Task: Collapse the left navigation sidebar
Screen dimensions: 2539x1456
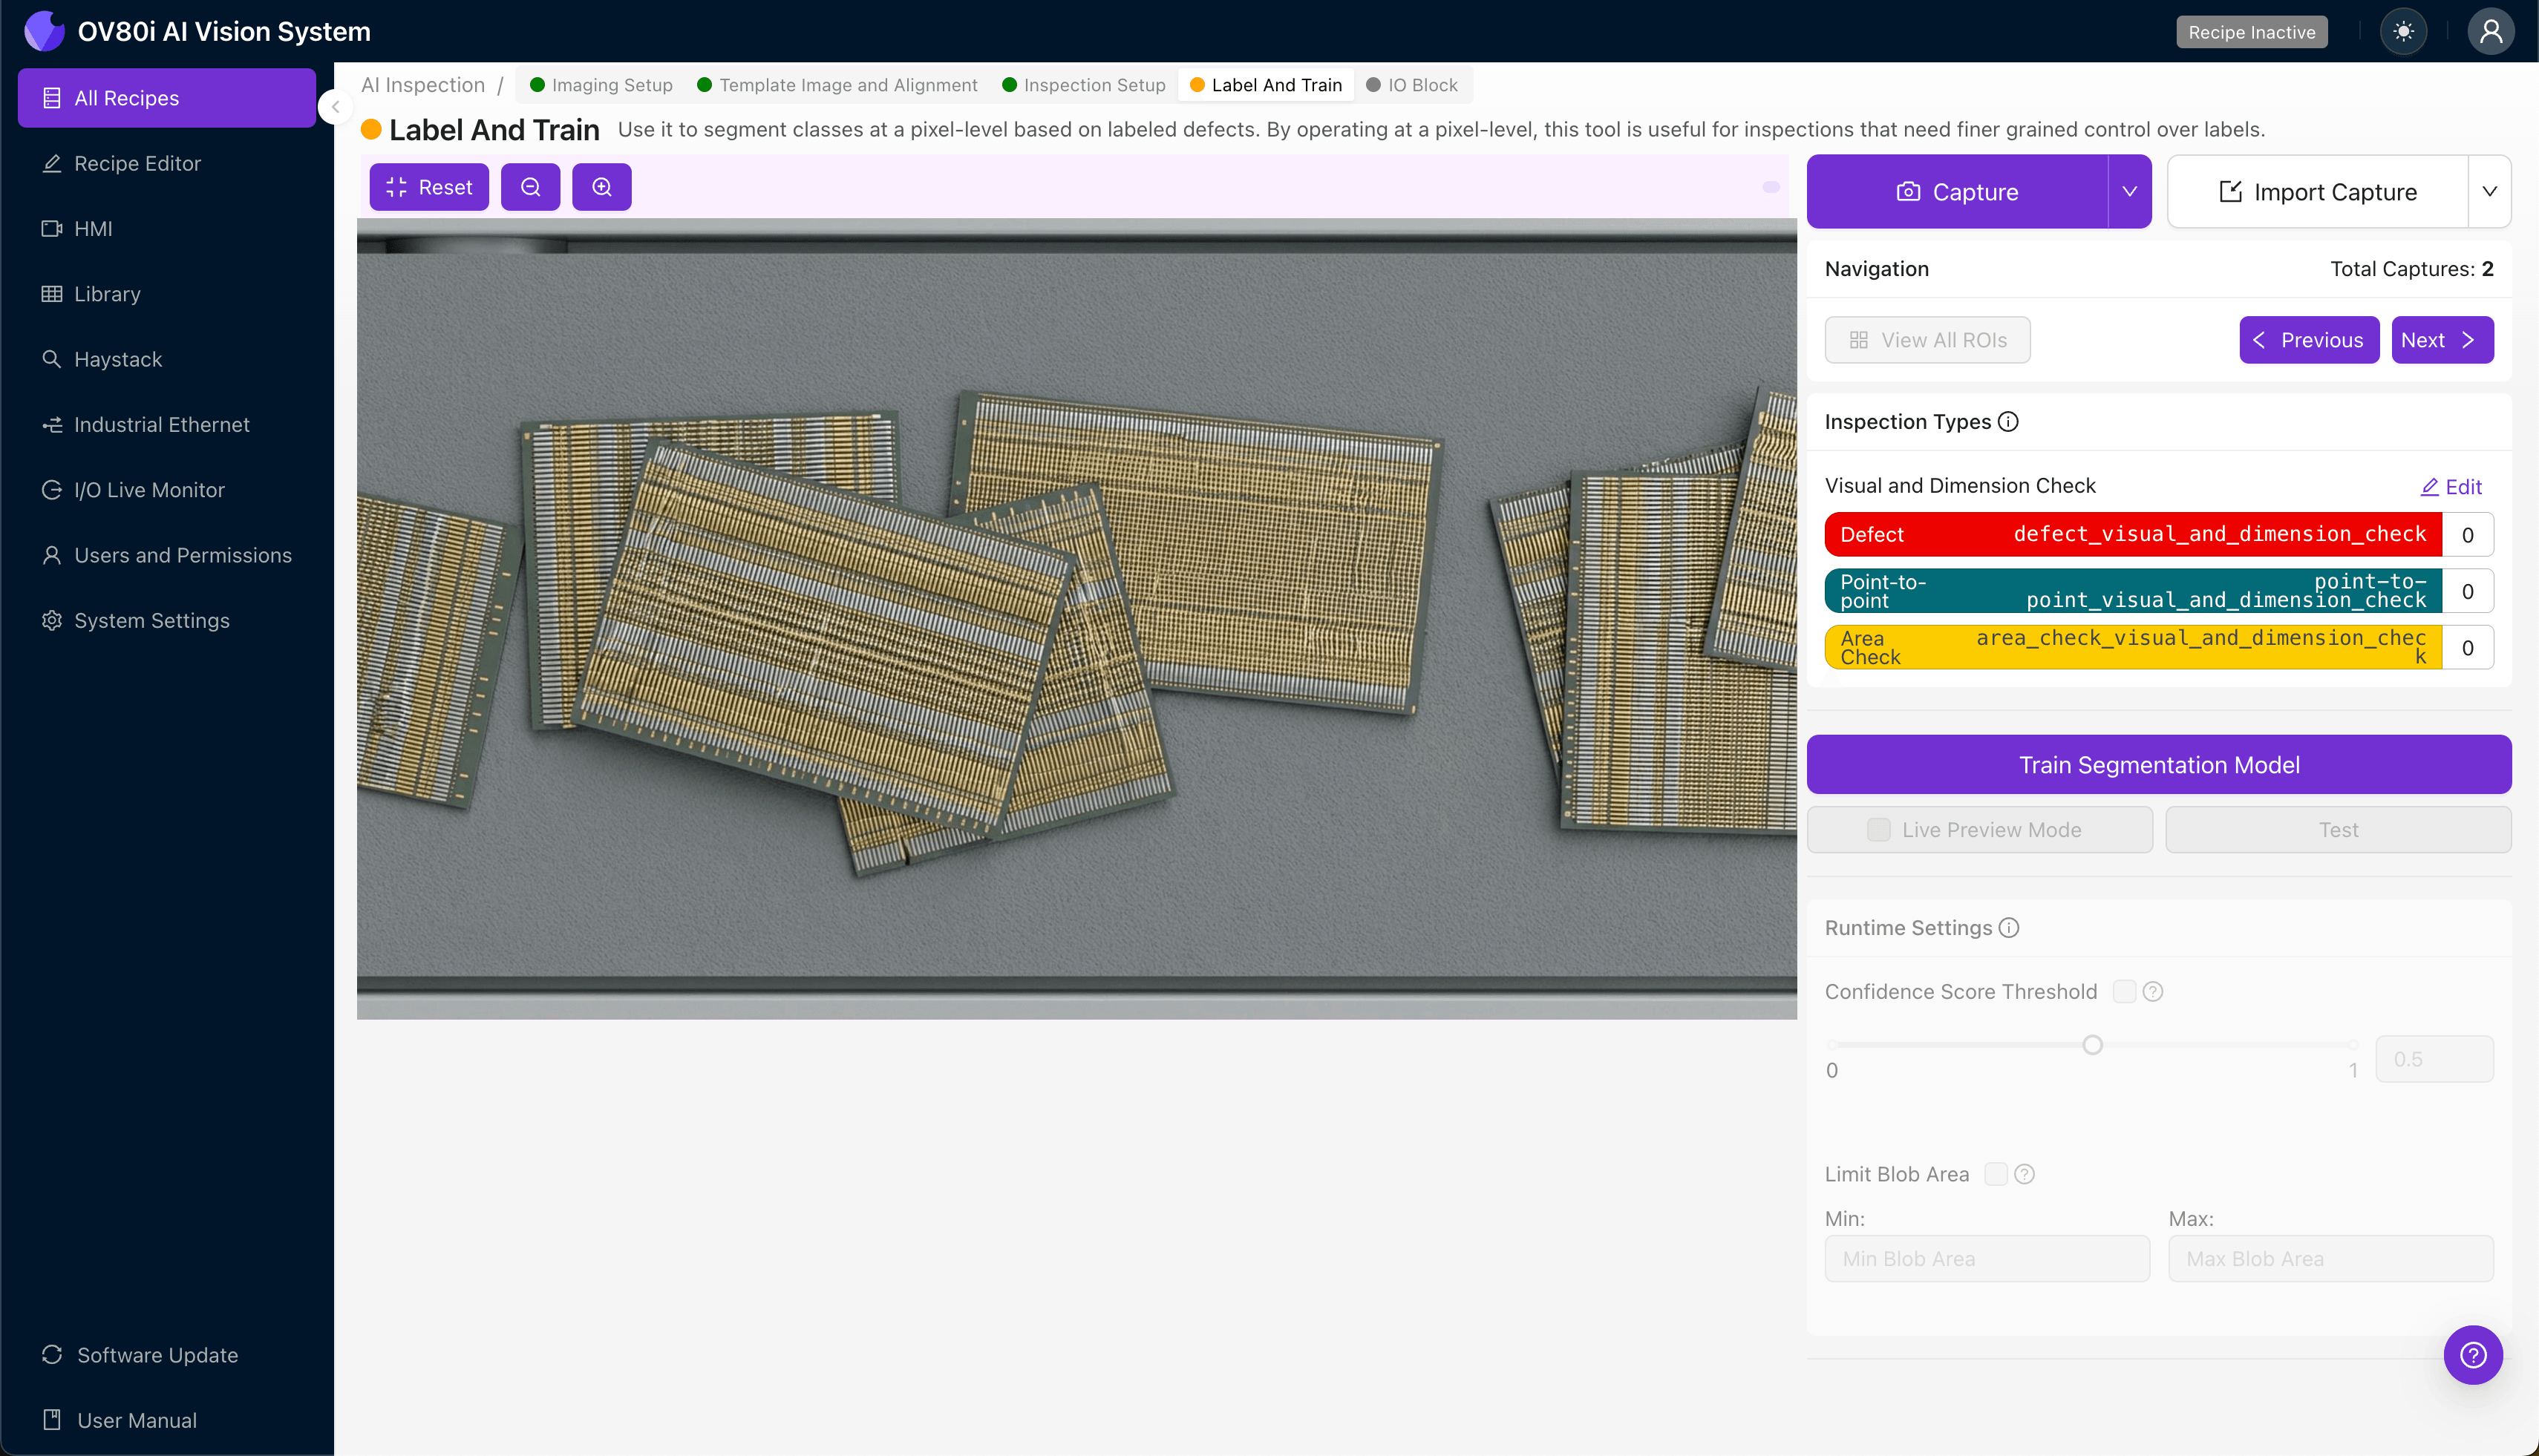Action: tap(335, 107)
